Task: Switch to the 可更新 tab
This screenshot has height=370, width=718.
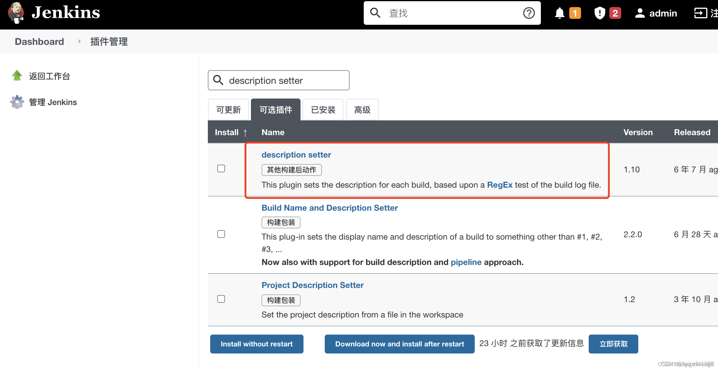Action: pyautogui.click(x=229, y=110)
